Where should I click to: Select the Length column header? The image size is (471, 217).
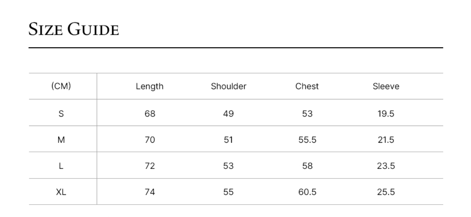pos(150,87)
